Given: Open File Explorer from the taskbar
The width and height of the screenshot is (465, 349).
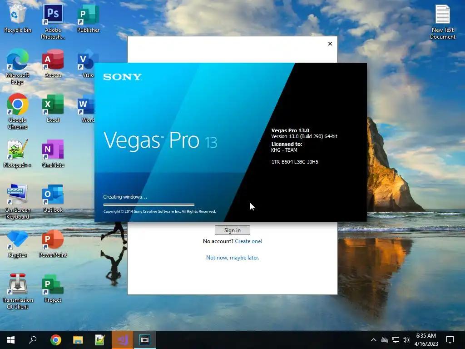Looking at the screenshot, I should [78, 340].
